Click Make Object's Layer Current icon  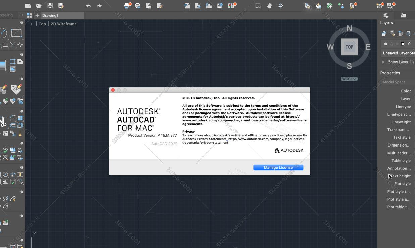coord(384,33)
